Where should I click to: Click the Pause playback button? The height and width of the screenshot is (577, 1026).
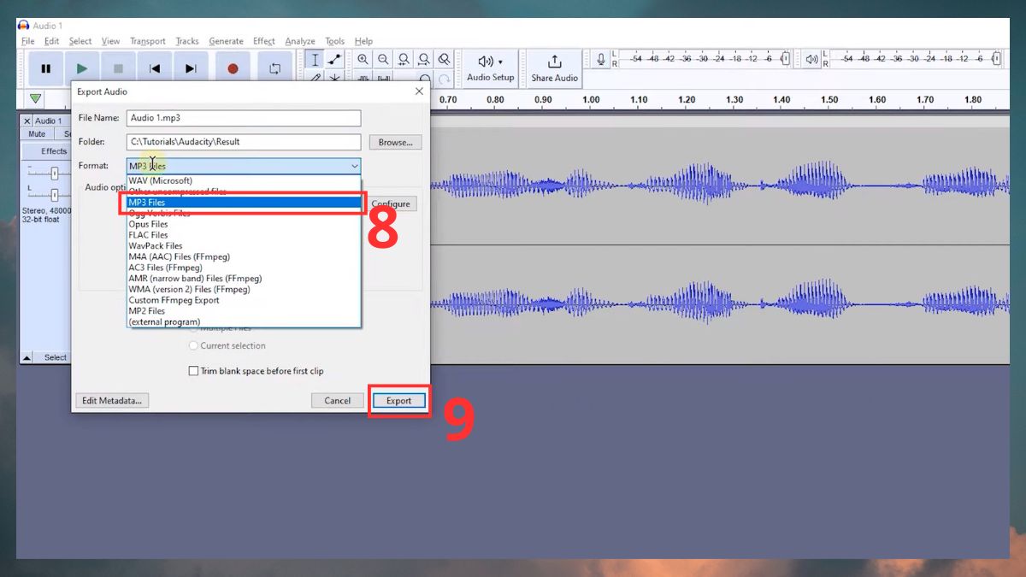click(x=46, y=68)
